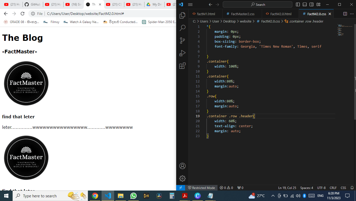Click the VS Code minimap
The image size is (356, 201).
(x=345, y=30)
